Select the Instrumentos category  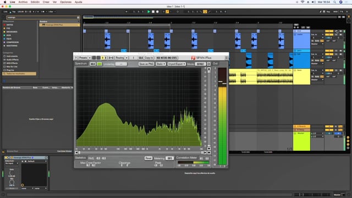pos(12,56)
